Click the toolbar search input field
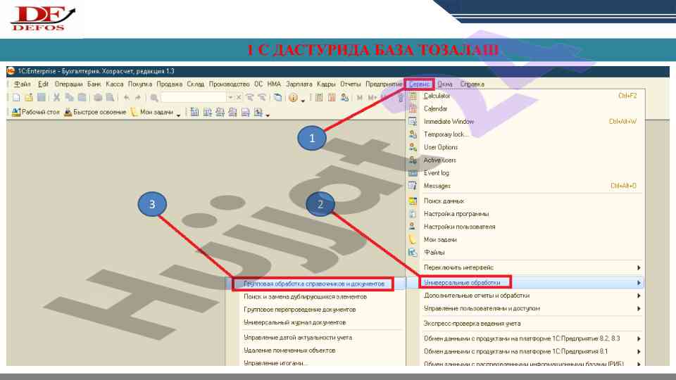 [x=193, y=98]
